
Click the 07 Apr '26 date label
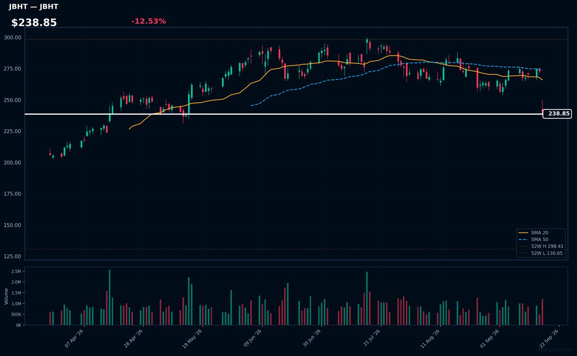74,338
